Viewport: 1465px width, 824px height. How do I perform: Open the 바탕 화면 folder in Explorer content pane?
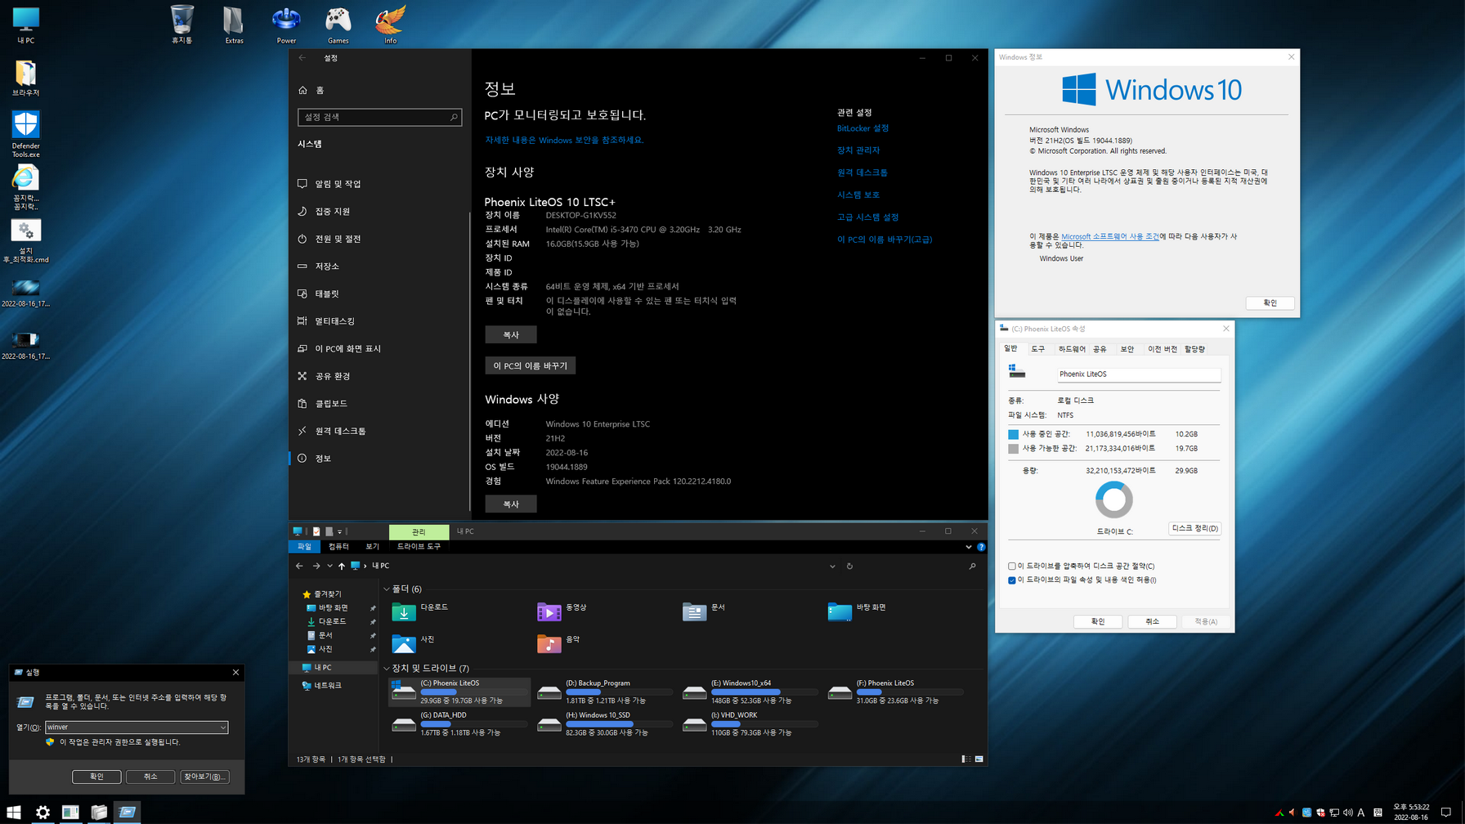point(857,611)
